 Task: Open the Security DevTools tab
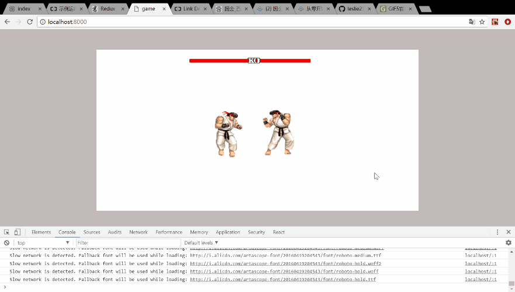pos(256,232)
